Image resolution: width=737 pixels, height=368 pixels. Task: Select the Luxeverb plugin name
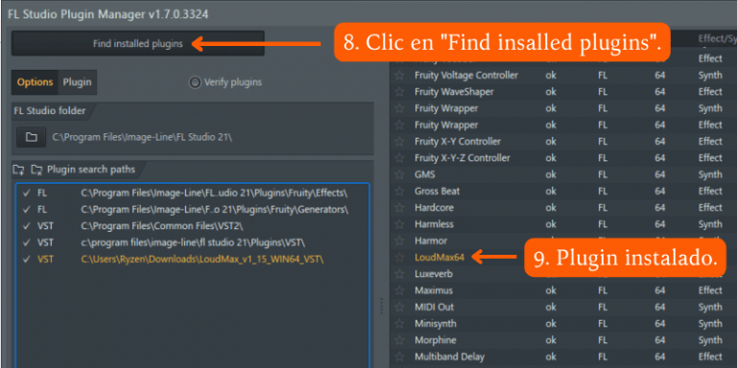point(433,274)
